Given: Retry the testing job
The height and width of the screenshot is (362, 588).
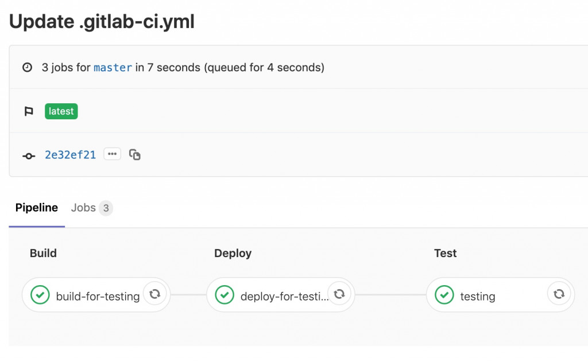Looking at the screenshot, I should pos(559,294).
